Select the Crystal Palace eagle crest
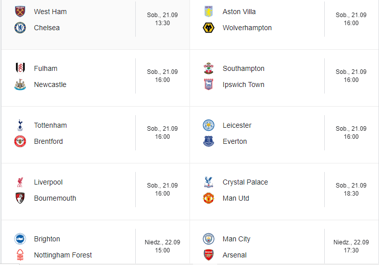 209,182
